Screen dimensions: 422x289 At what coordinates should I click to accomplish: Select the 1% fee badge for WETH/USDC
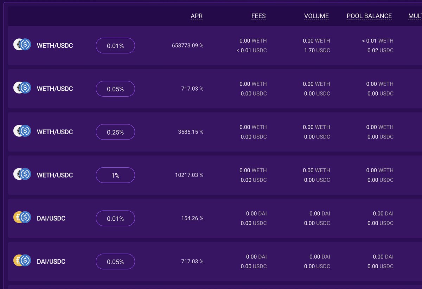point(115,175)
